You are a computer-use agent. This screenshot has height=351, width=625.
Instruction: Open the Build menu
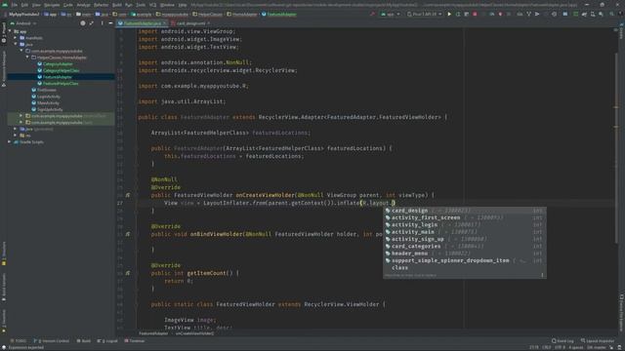(x=117, y=5)
